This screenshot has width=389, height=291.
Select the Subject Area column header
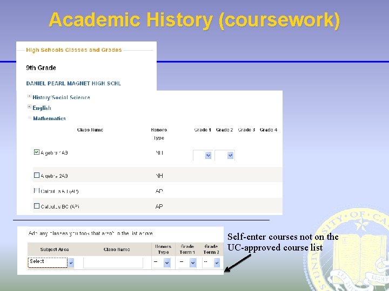click(55, 250)
